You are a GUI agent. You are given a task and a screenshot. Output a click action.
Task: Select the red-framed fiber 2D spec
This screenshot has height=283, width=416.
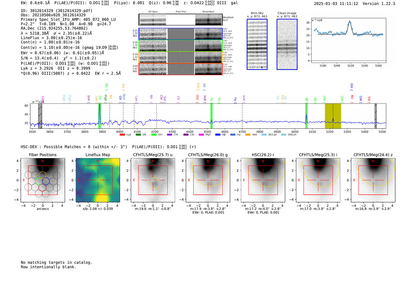point(153,69)
